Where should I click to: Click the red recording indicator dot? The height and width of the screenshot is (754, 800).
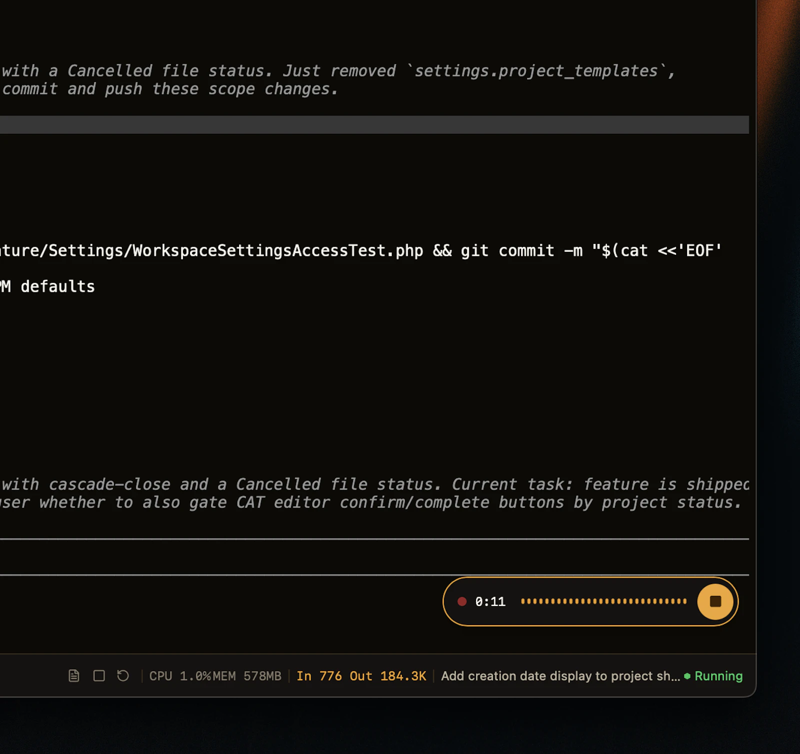point(462,602)
